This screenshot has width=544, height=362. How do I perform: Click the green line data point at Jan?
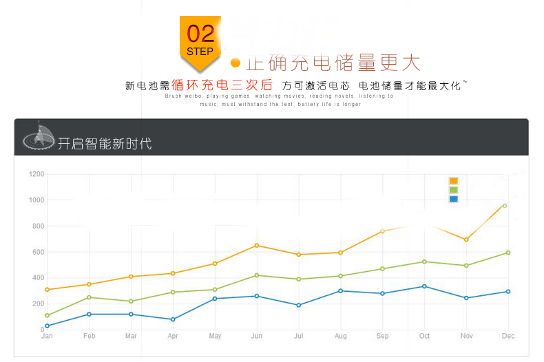[48, 315]
